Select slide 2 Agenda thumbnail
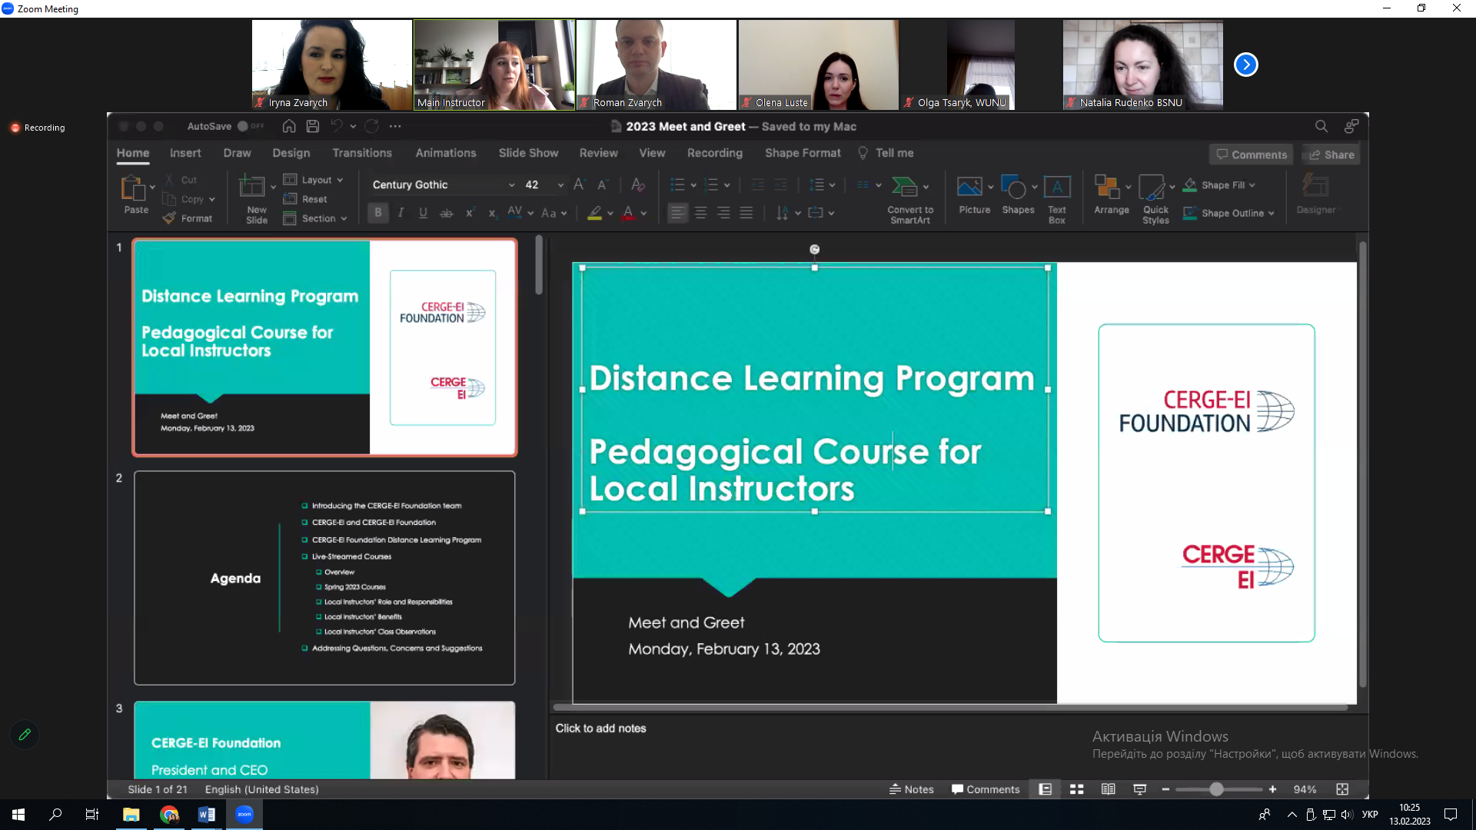The image size is (1476, 830). click(324, 578)
